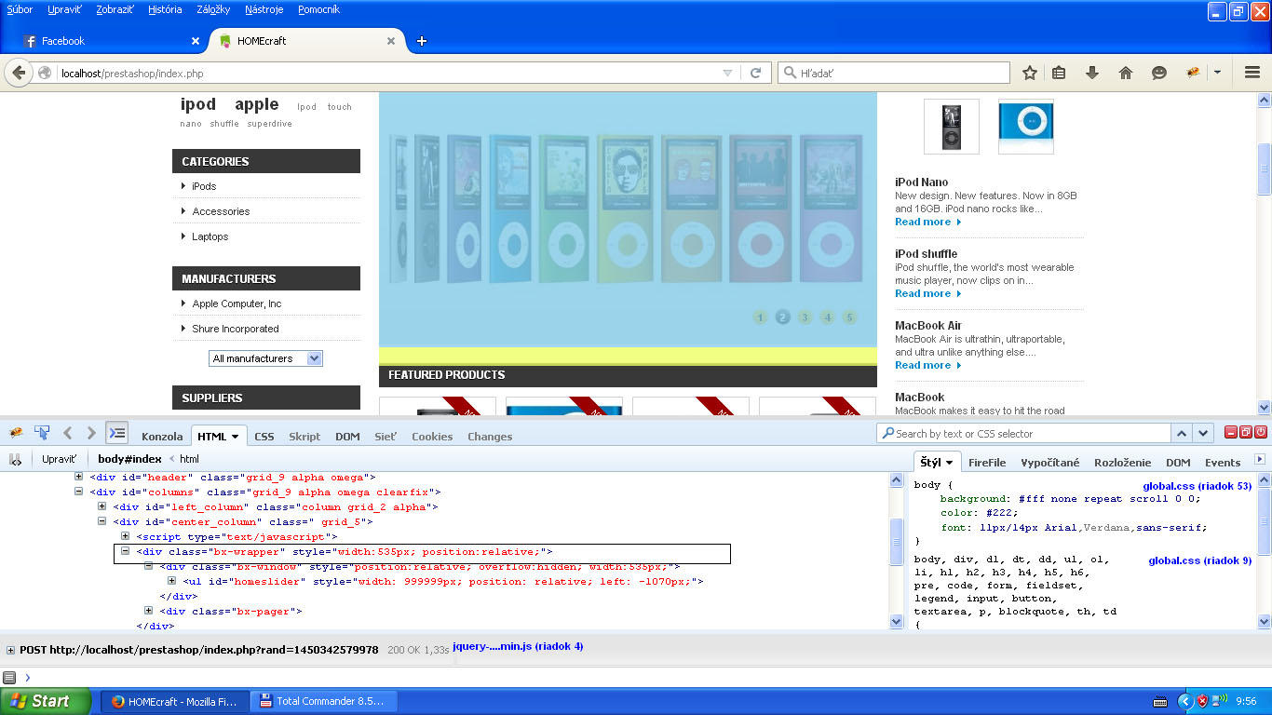Expand the script type="text/javascript" node
Screen dimensions: 1272x715
[126, 536]
